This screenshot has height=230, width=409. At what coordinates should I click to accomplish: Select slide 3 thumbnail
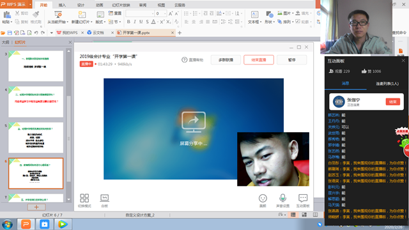[x=36, y=66]
